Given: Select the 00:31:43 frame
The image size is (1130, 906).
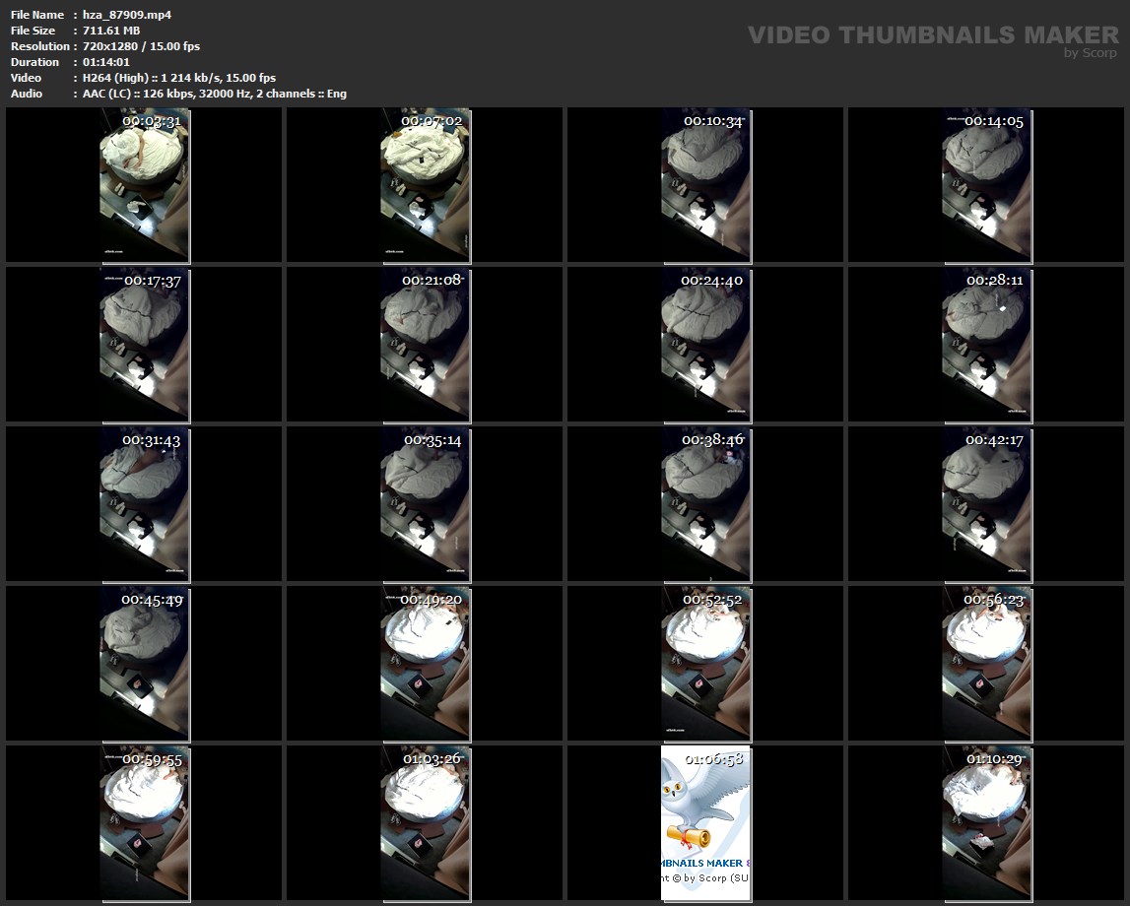Looking at the screenshot, I should 144,504.
